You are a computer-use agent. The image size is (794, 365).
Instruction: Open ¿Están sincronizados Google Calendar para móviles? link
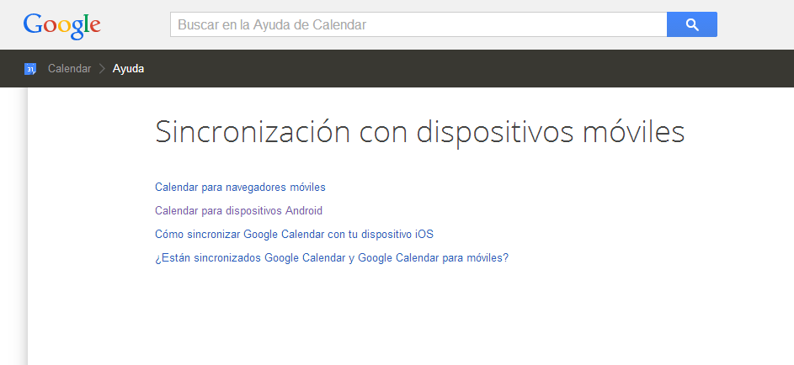point(332,258)
